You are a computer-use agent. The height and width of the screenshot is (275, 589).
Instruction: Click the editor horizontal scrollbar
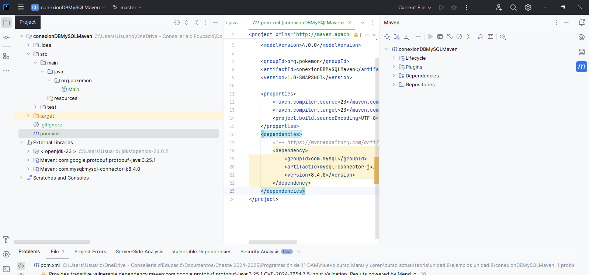point(273,242)
